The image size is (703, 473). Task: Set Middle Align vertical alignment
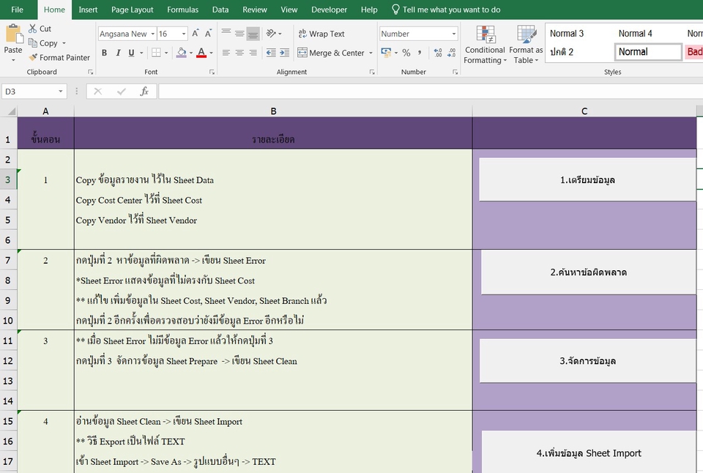(x=239, y=34)
